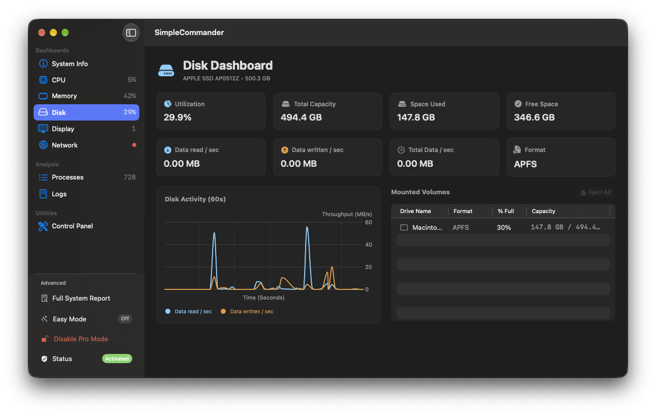Viewport: 656px width, 415px height.
Task: Click the Display monitor icon
Action: [x=43, y=129]
